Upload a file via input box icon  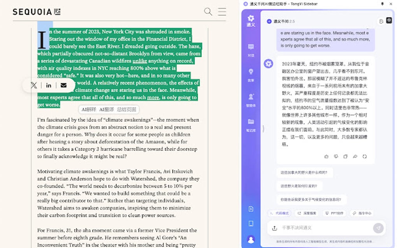[274, 228]
